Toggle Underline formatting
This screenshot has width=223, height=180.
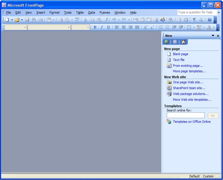[x=108, y=27]
